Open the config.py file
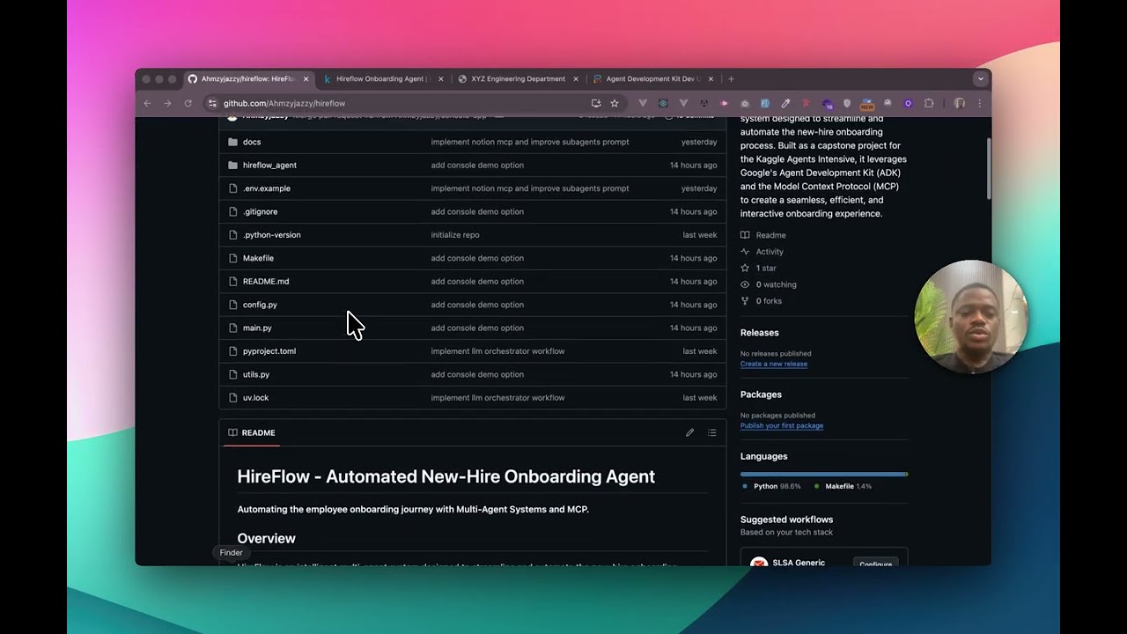 (x=260, y=305)
